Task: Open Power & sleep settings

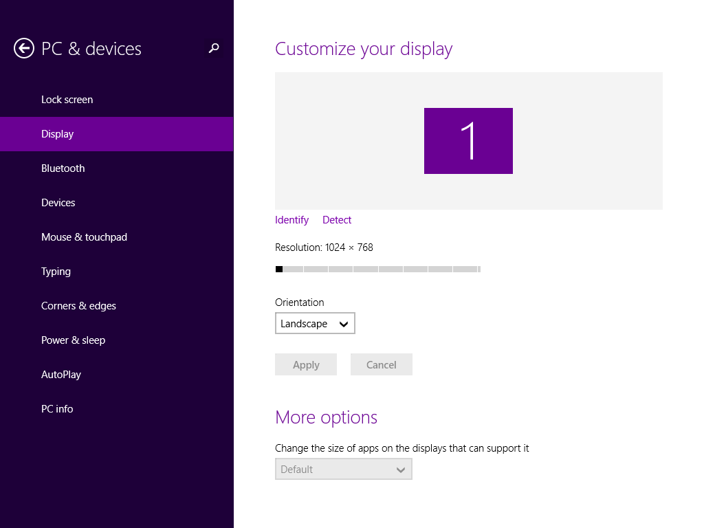Action: coord(117,340)
